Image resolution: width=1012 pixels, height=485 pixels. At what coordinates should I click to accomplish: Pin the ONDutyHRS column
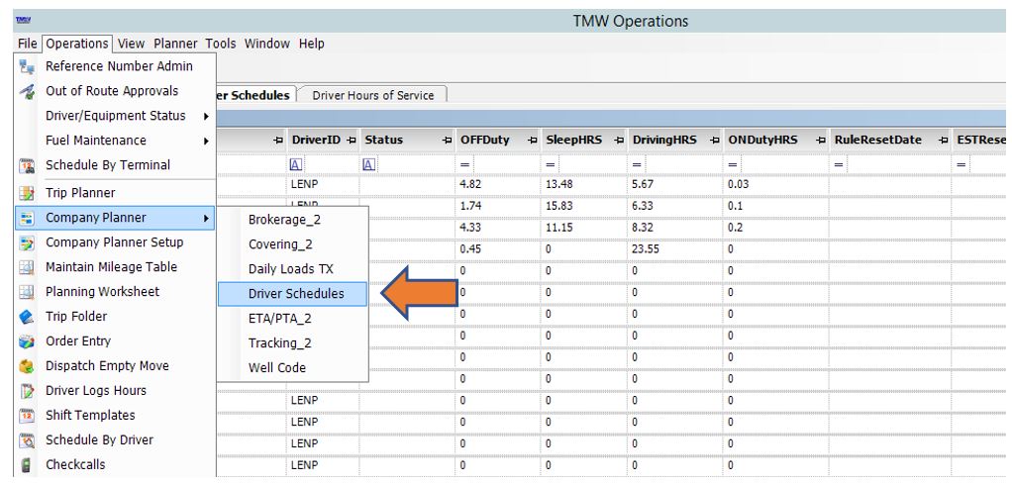820,140
